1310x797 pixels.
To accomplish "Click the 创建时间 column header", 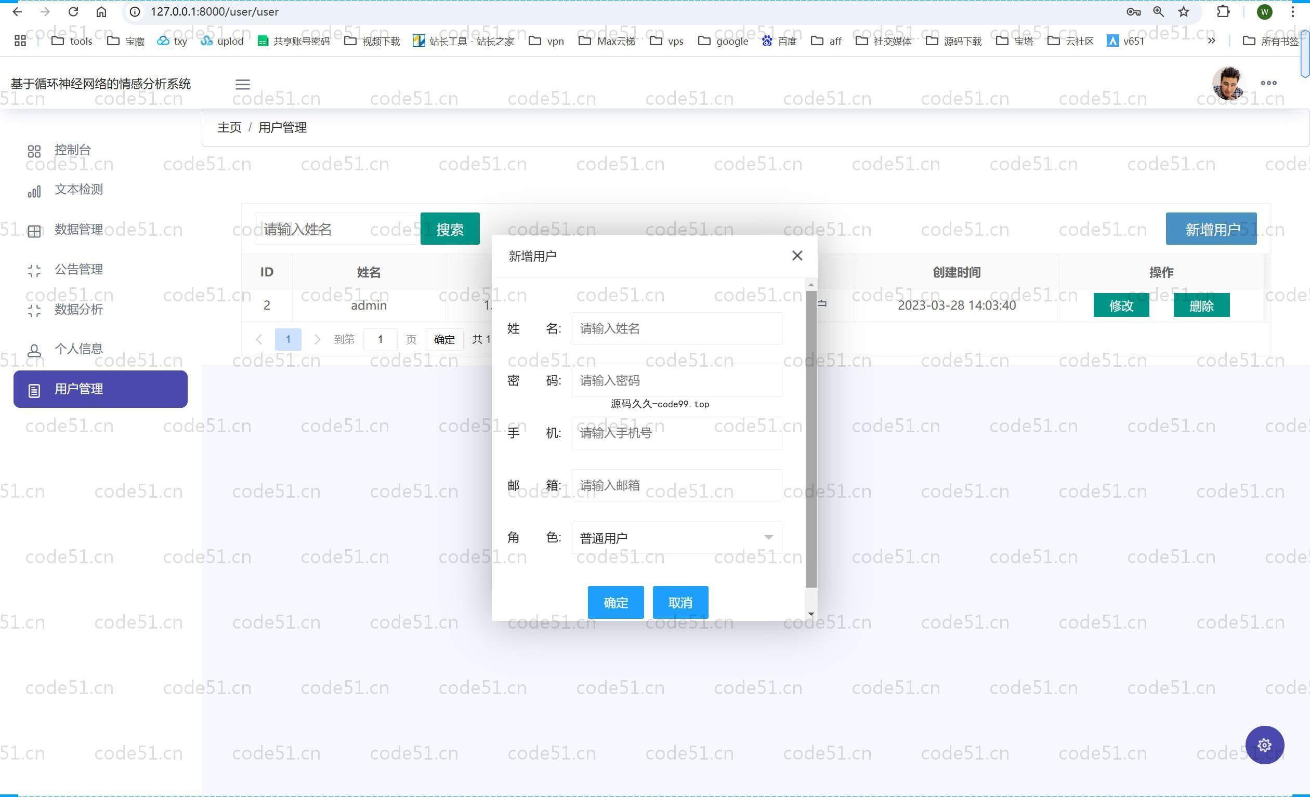I will (x=957, y=272).
